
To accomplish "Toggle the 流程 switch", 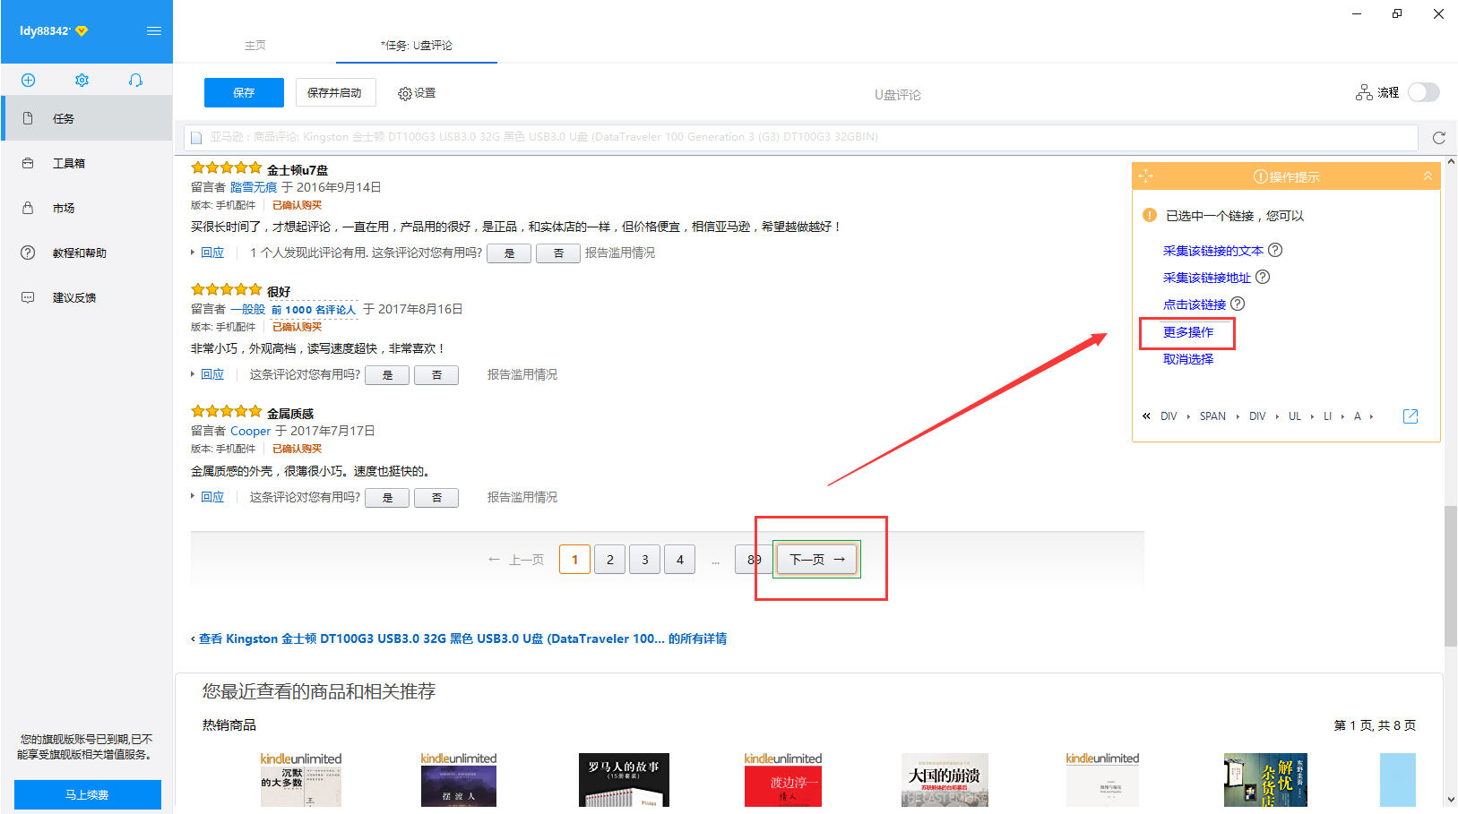I will click(1423, 92).
